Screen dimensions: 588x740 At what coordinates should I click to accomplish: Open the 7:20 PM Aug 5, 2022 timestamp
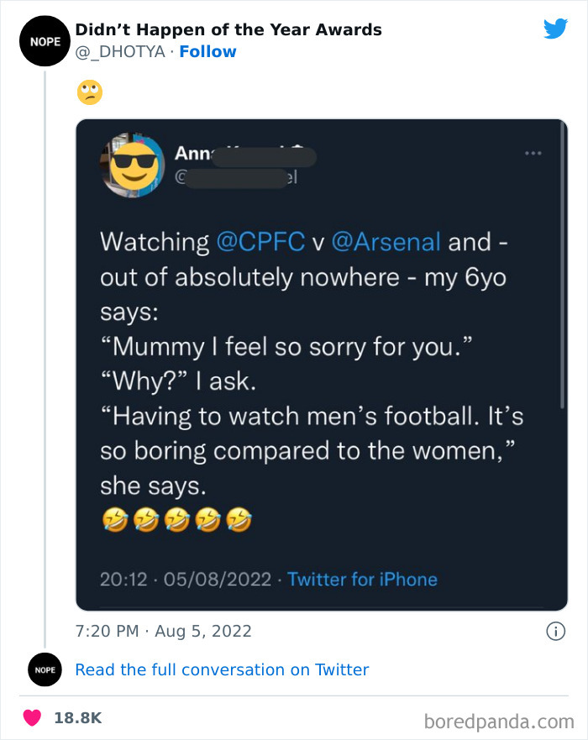163,631
